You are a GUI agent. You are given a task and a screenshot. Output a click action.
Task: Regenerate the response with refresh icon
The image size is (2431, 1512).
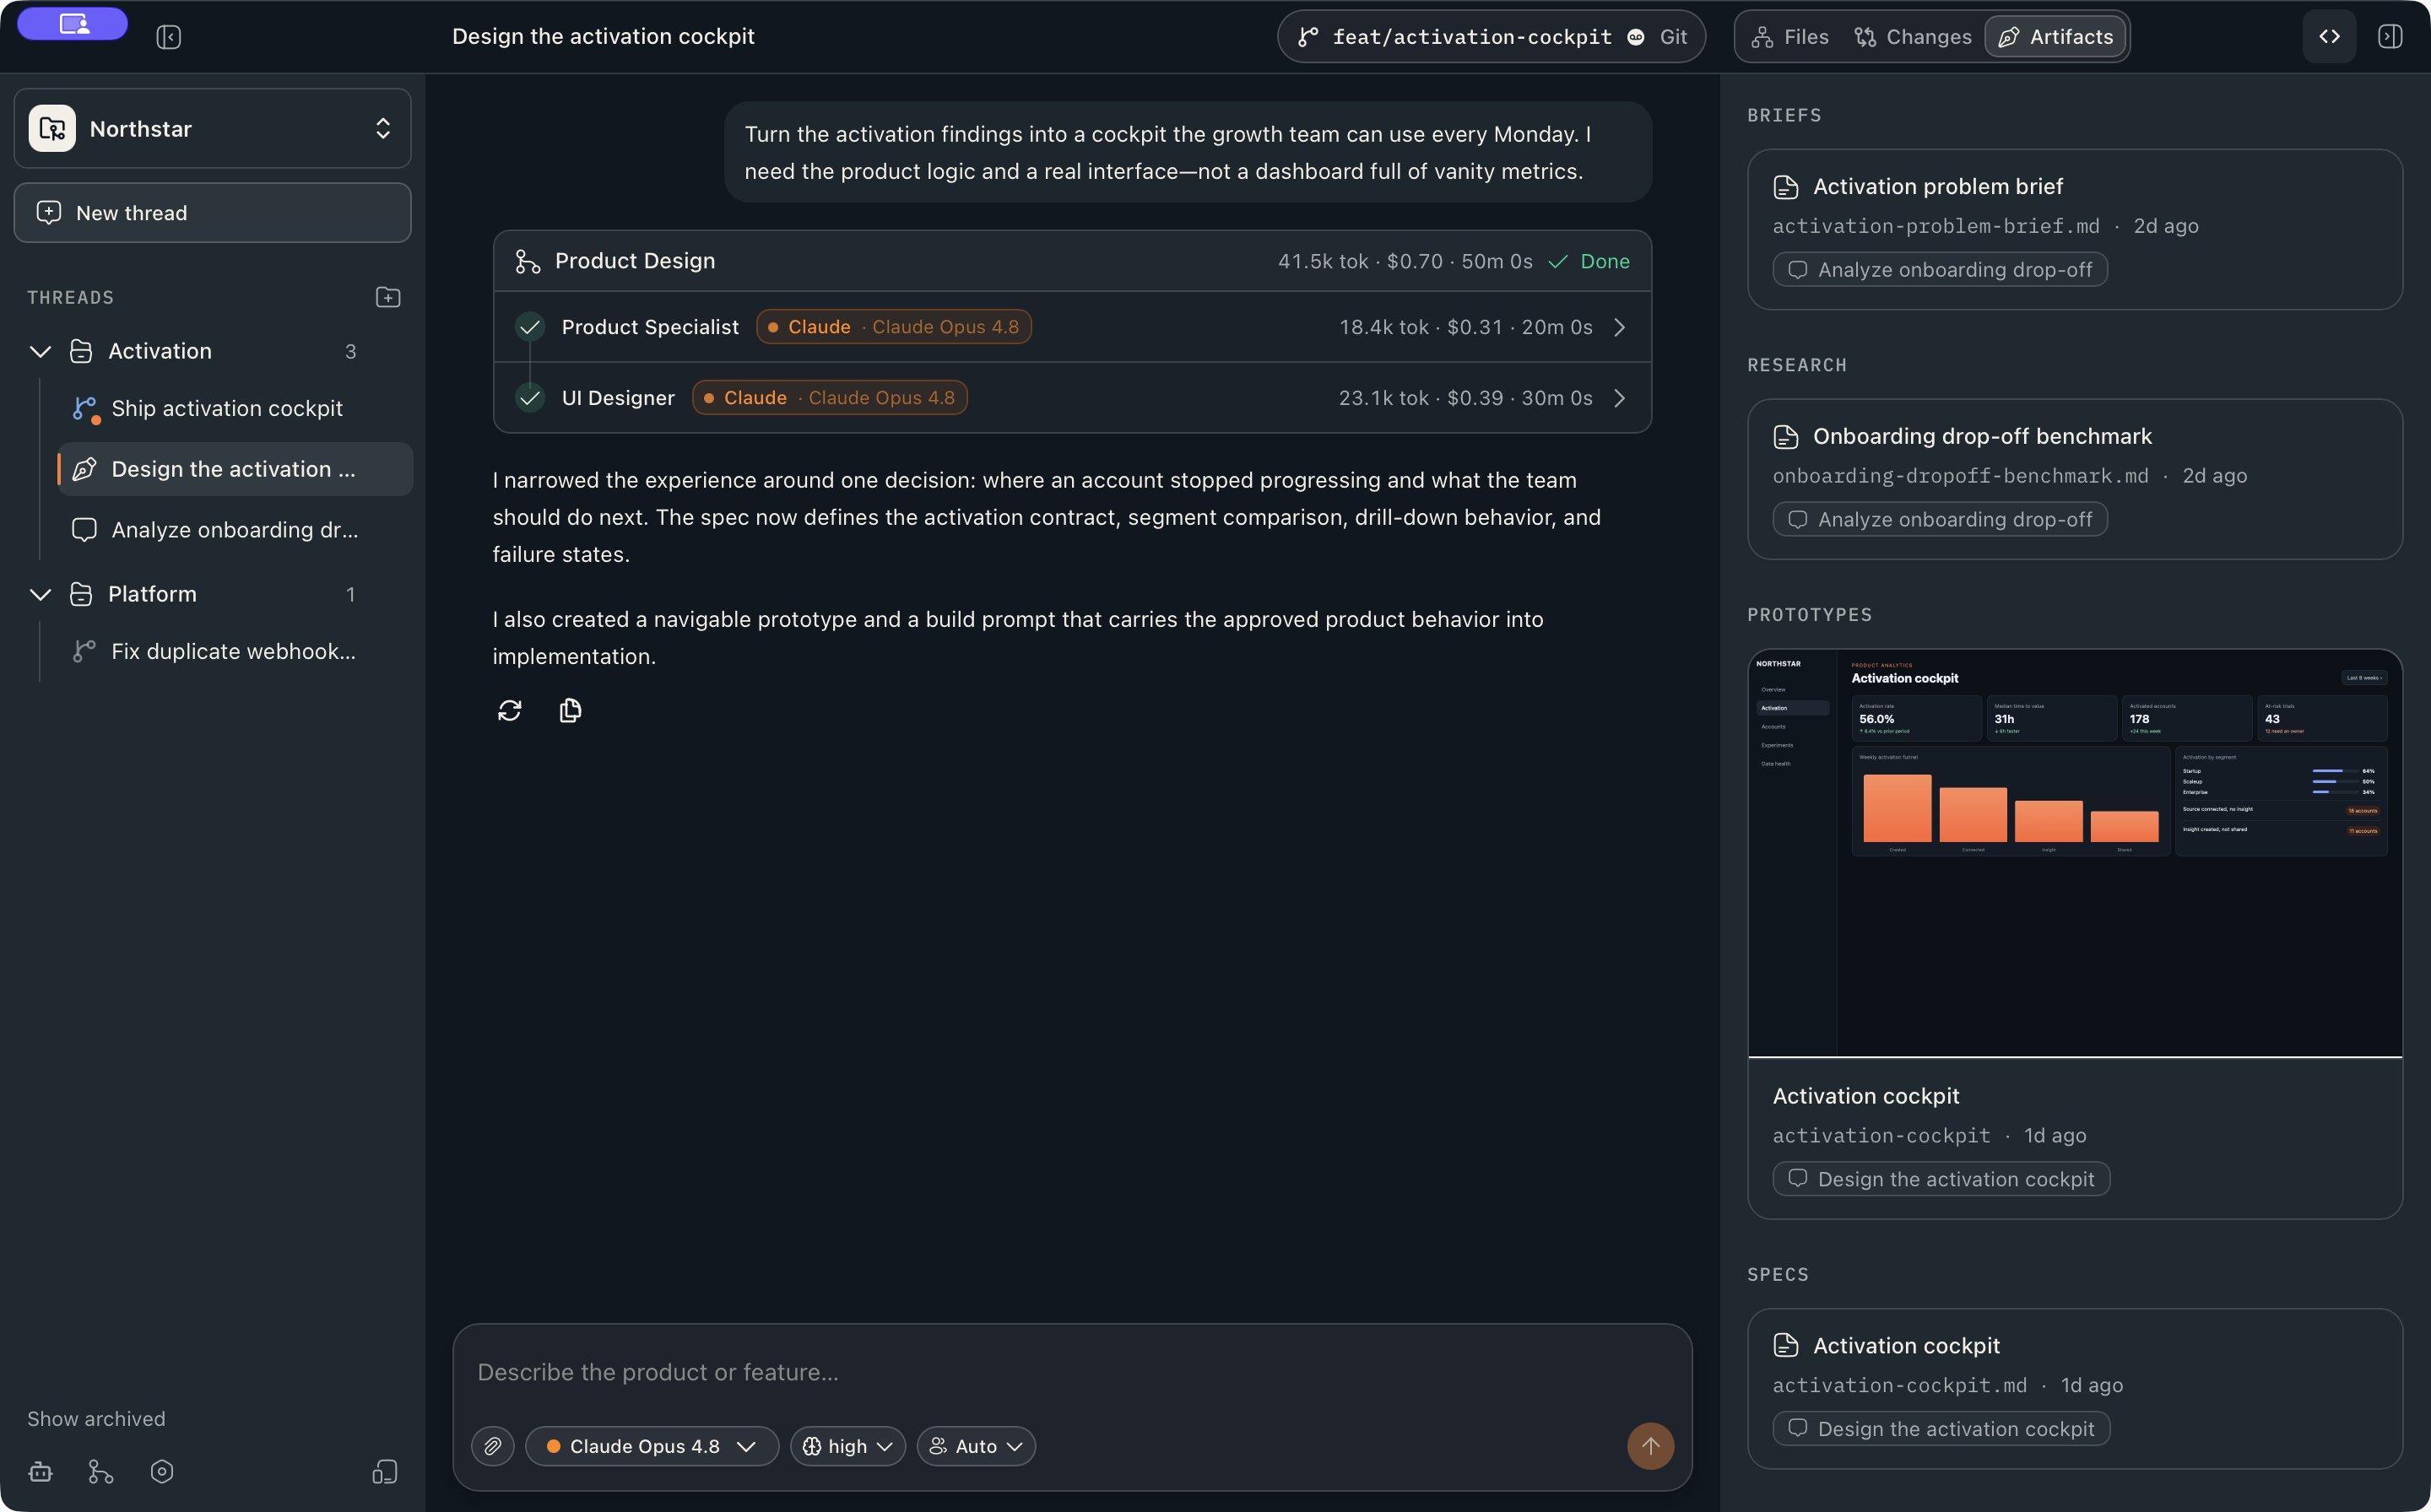point(509,710)
